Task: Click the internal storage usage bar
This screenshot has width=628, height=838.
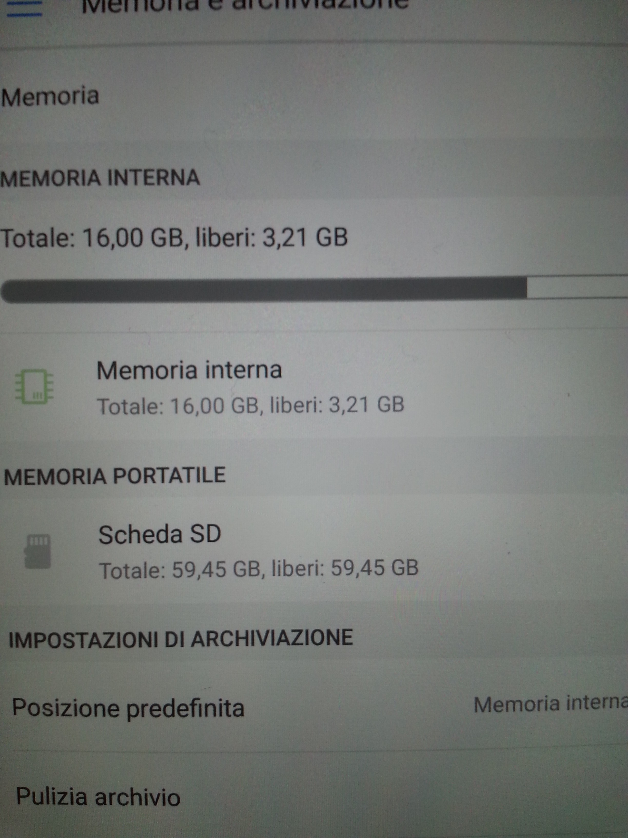Action: point(314,290)
